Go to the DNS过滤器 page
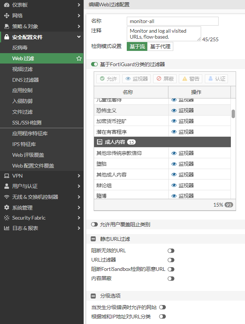The height and width of the screenshot is (324, 245). point(25,80)
